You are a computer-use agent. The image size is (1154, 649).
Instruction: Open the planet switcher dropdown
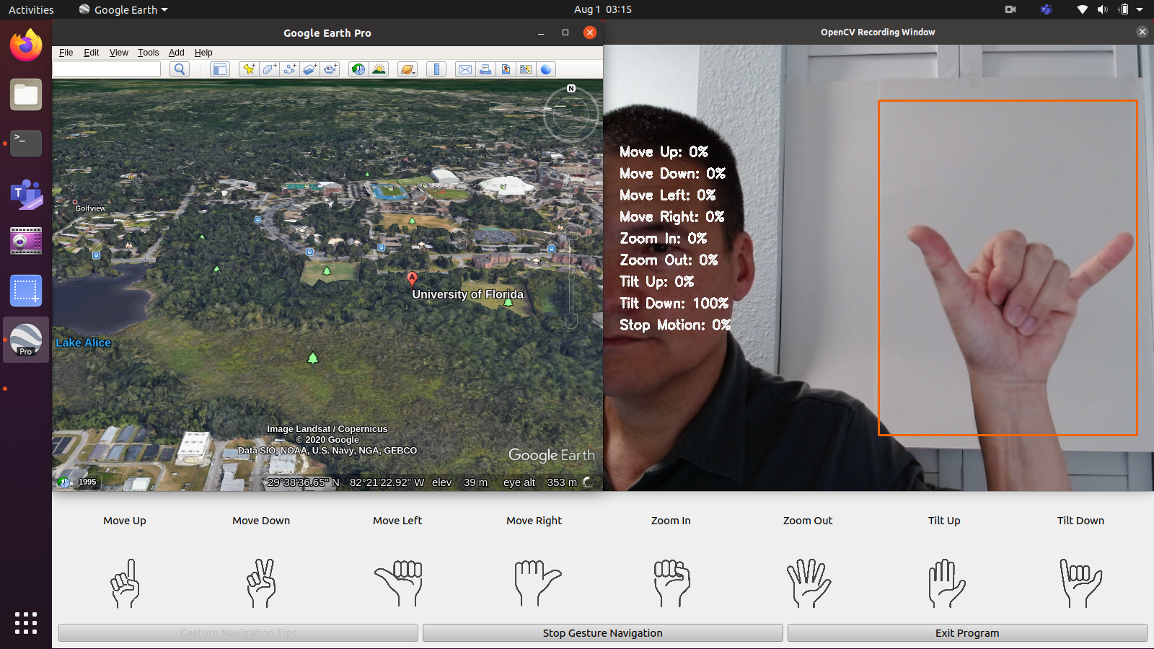(x=408, y=69)
